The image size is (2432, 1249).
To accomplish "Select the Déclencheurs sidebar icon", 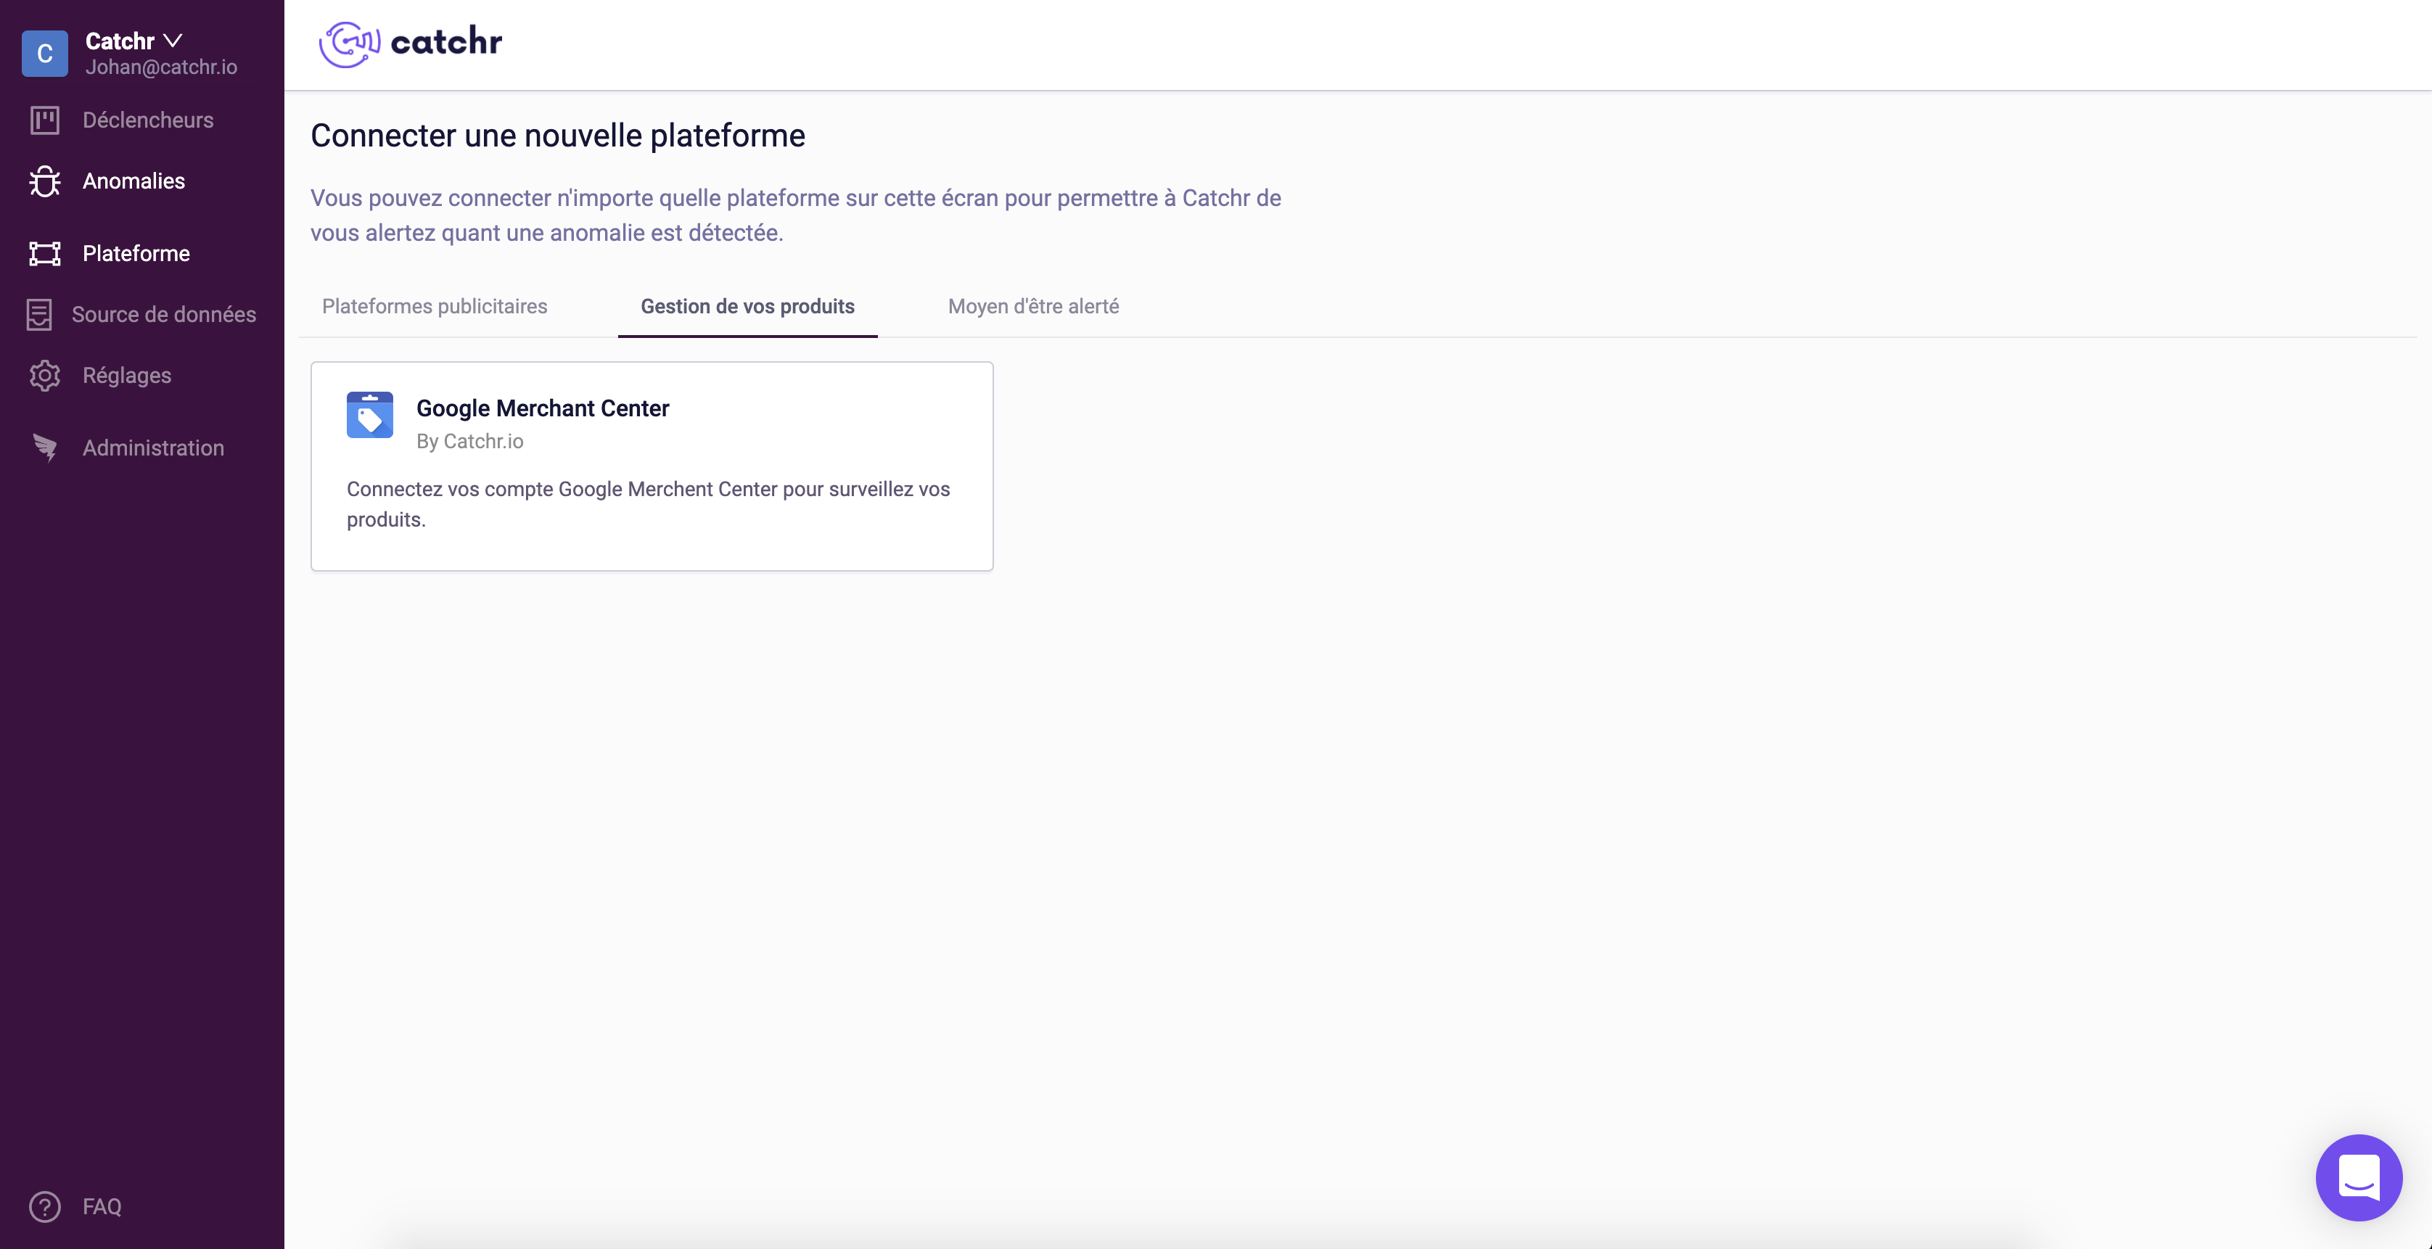I will (44, 120).
